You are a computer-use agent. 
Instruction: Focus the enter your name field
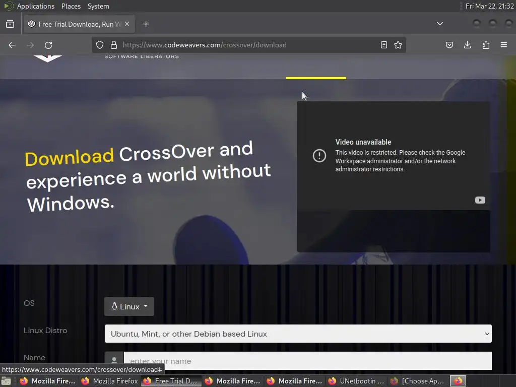pyautogui.click(x=308, y=361)
